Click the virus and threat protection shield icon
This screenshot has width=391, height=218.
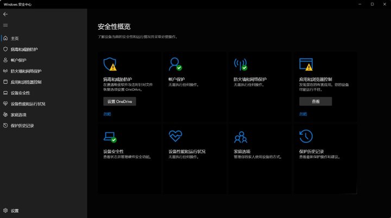(x=110, y=64)
